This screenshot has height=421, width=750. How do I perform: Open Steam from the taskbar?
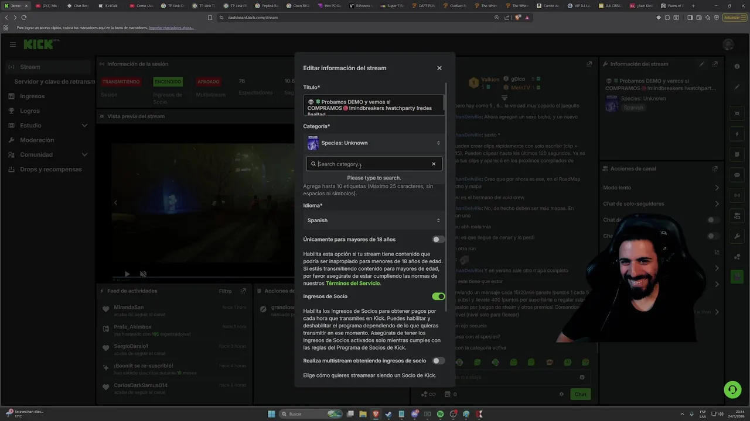click(388, 414)
